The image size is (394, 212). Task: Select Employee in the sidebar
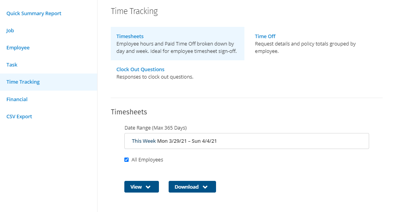click(x=18, y=48)
